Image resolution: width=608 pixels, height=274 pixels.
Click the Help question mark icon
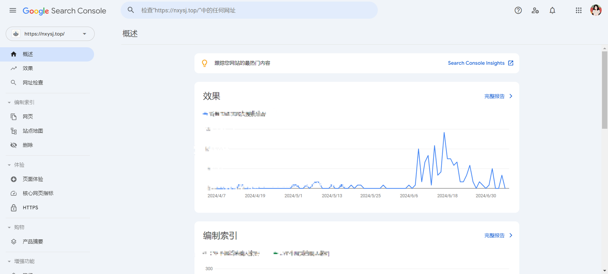pyautogui.click(x=518, y=10)
